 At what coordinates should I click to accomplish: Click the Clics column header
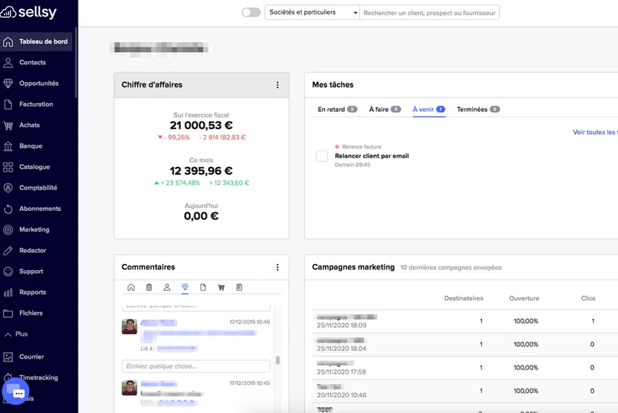click(x=588, y=298)
